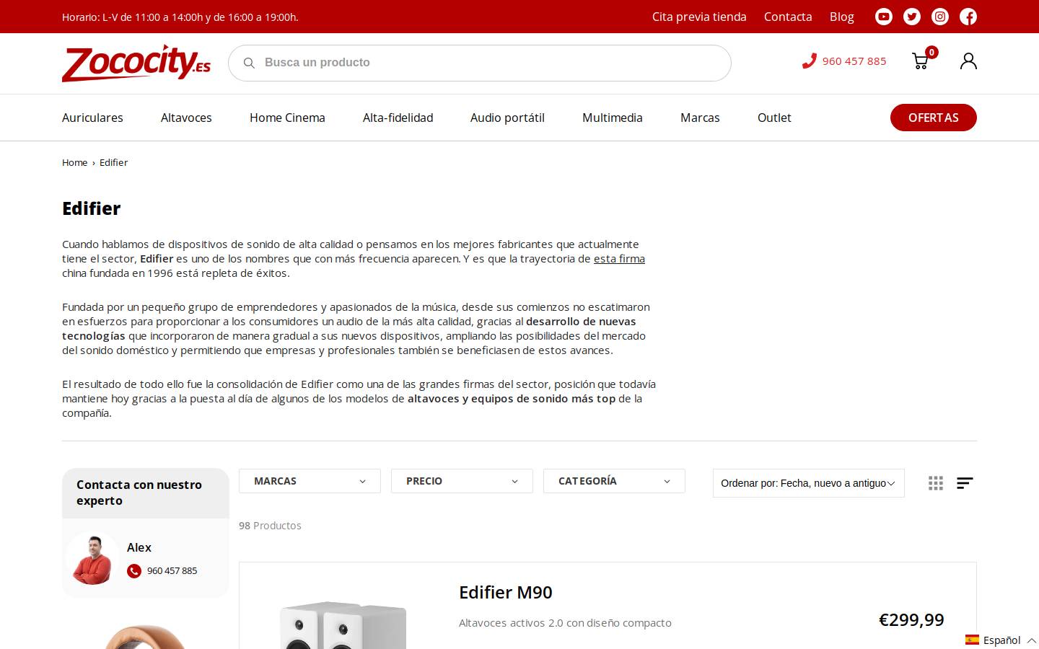Open the Alta-fidelidad menu
Viewport: 1039px width, 649px height.
coord(398,118)
